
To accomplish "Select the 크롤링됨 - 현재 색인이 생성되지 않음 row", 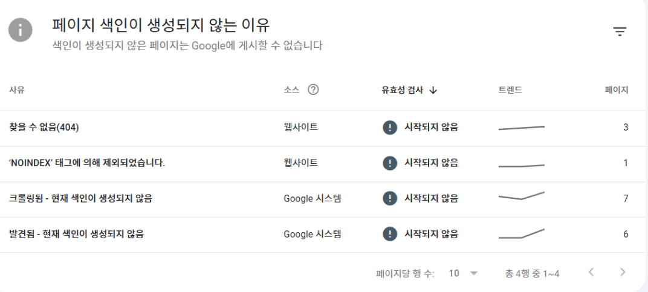I will 80,198.
